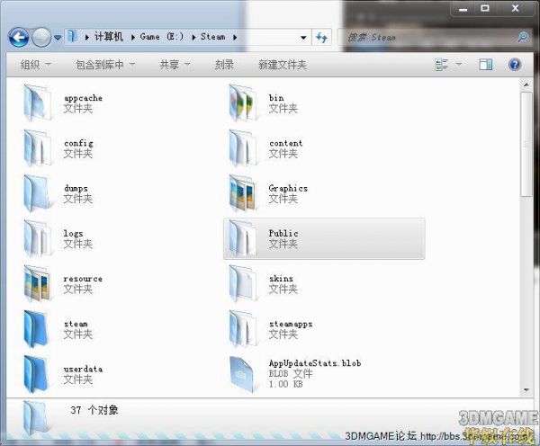Select the skins folder icon

(x=242, y=283)
